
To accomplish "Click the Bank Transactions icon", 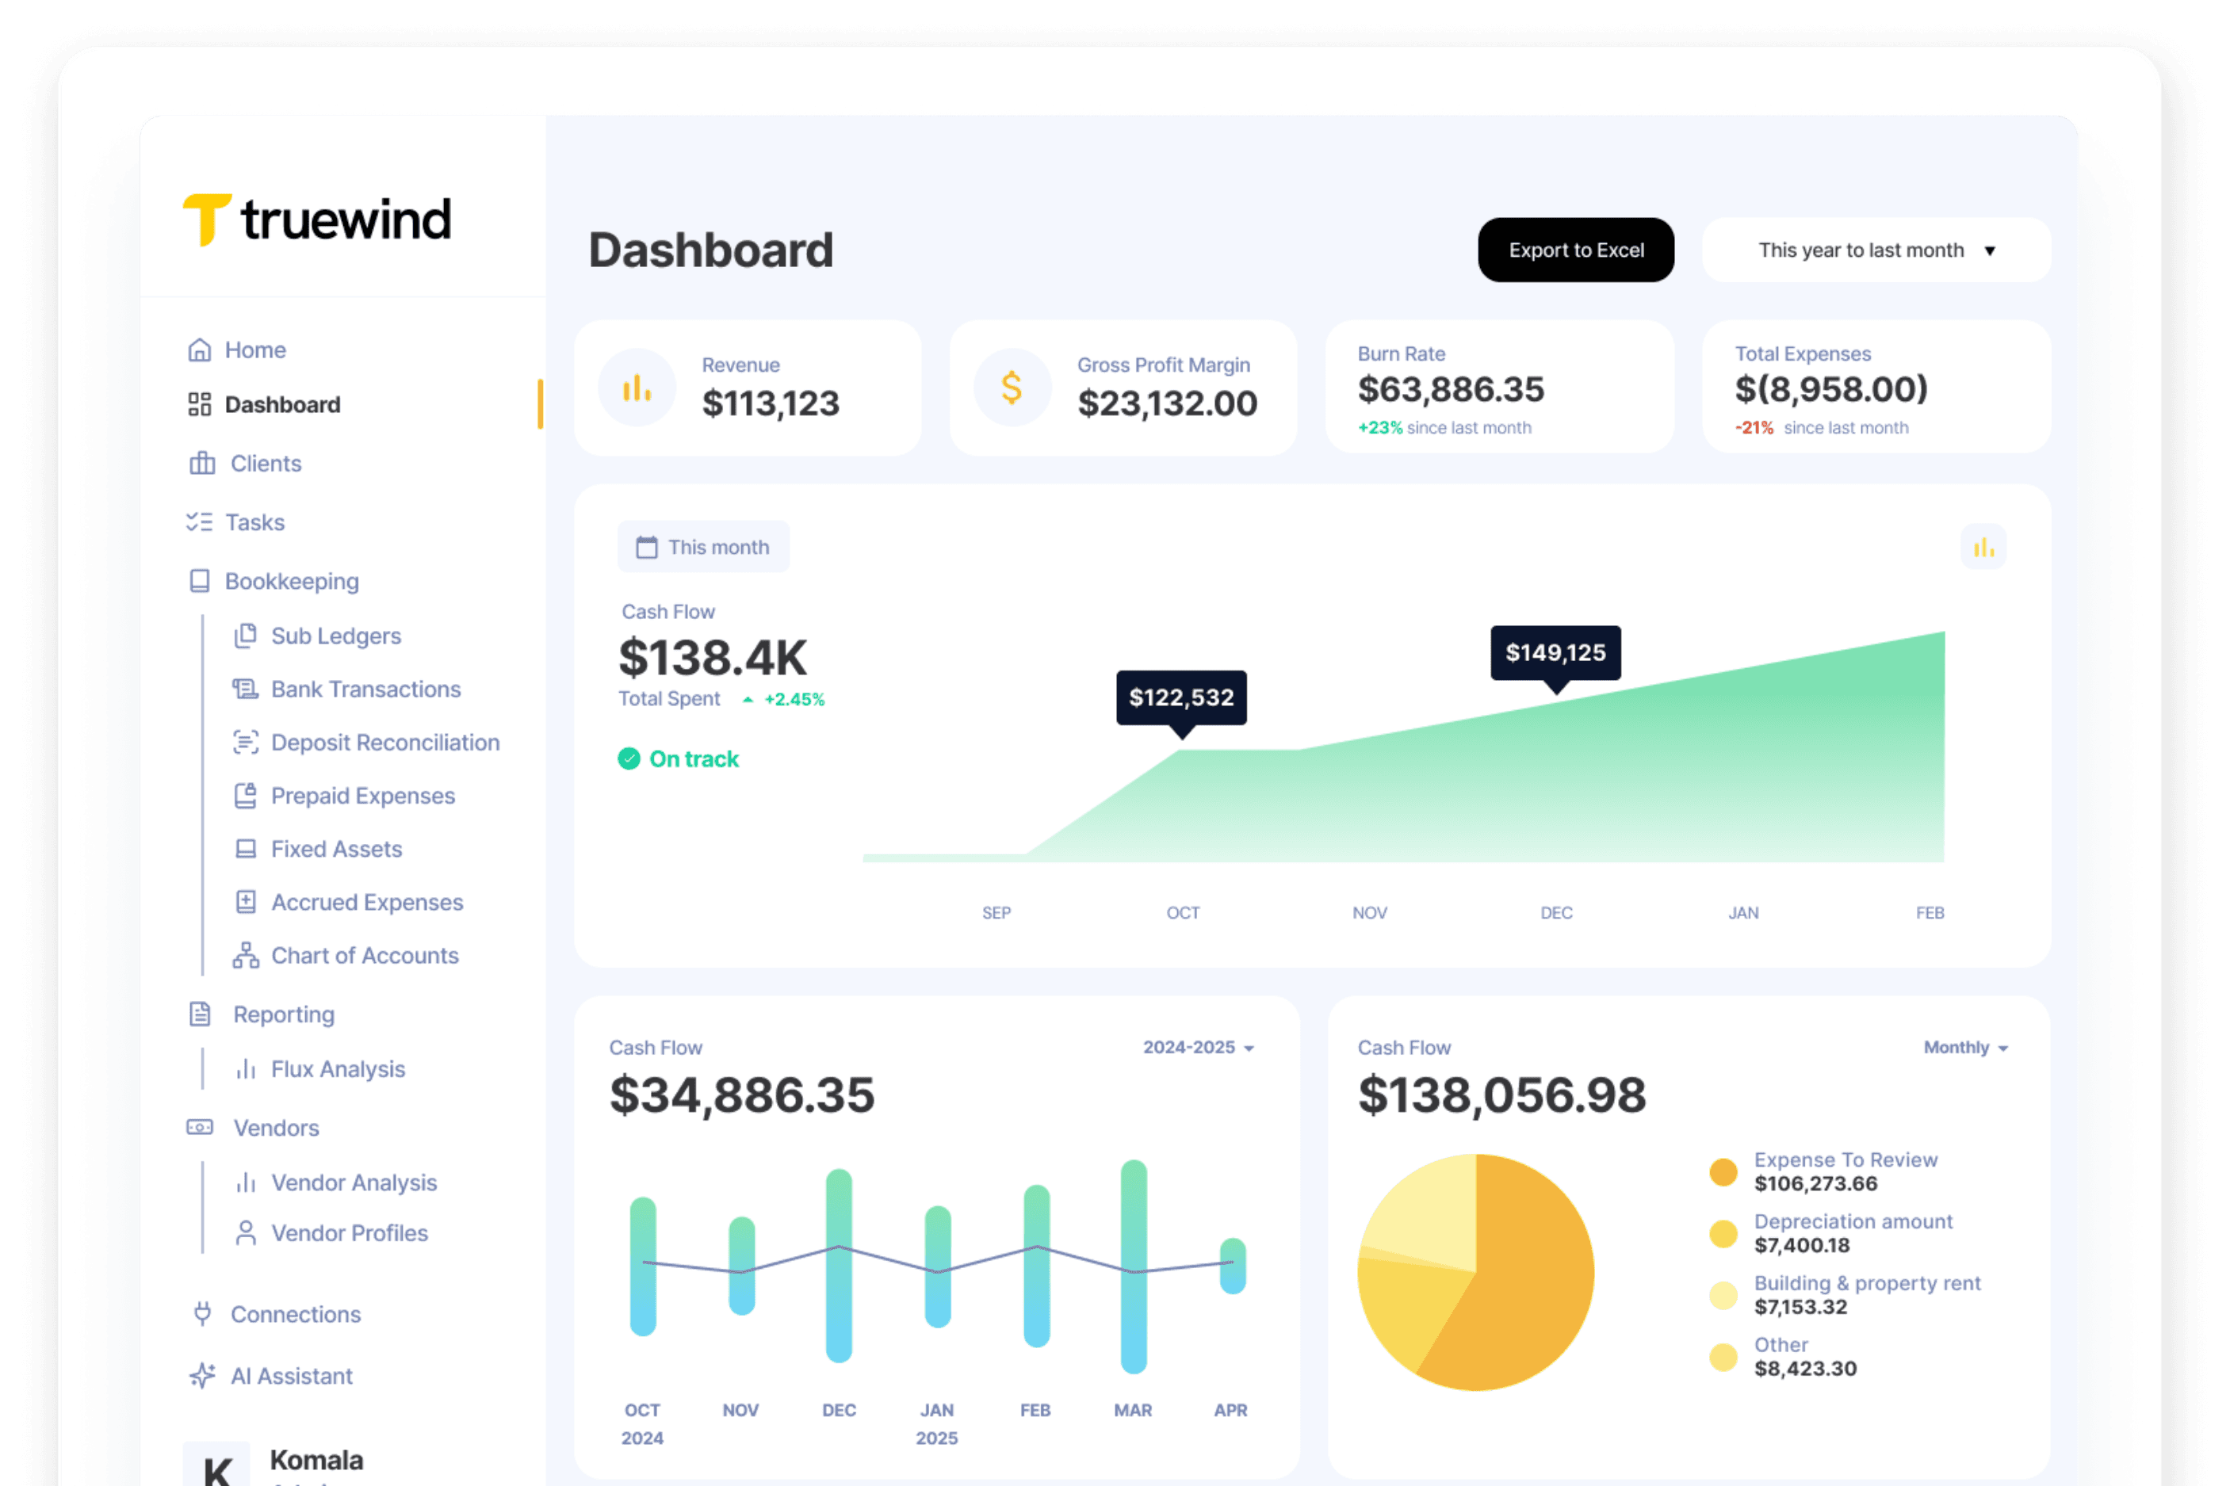I will (x=246, y=689).
